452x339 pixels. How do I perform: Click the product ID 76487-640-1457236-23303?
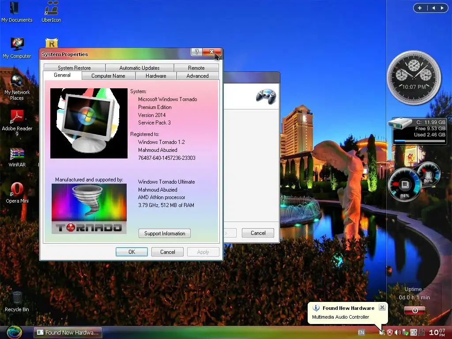(x=166, y=158)
